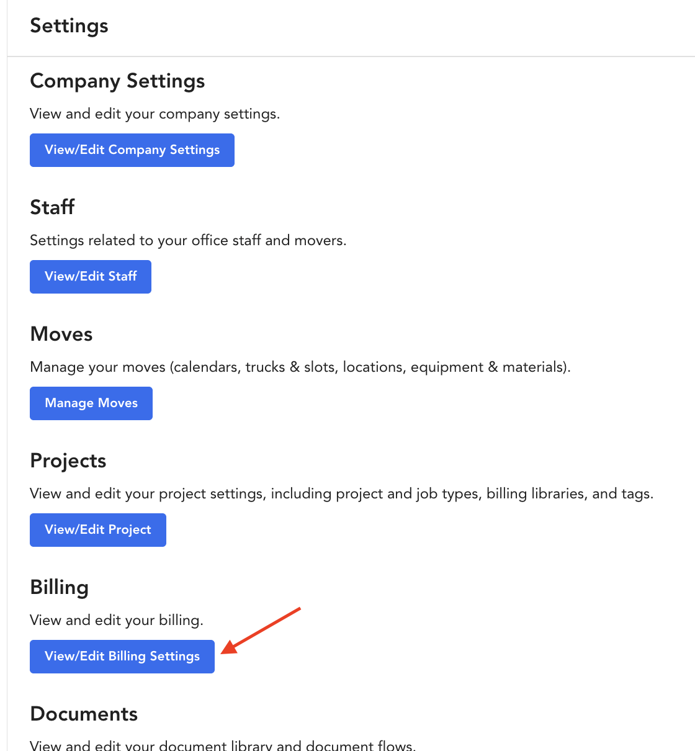Image resolution: width=695 pixels, height=751 pixels.
Task: Open the Manage Moves button
Action: pyautogui.click(x=91, y=403)
